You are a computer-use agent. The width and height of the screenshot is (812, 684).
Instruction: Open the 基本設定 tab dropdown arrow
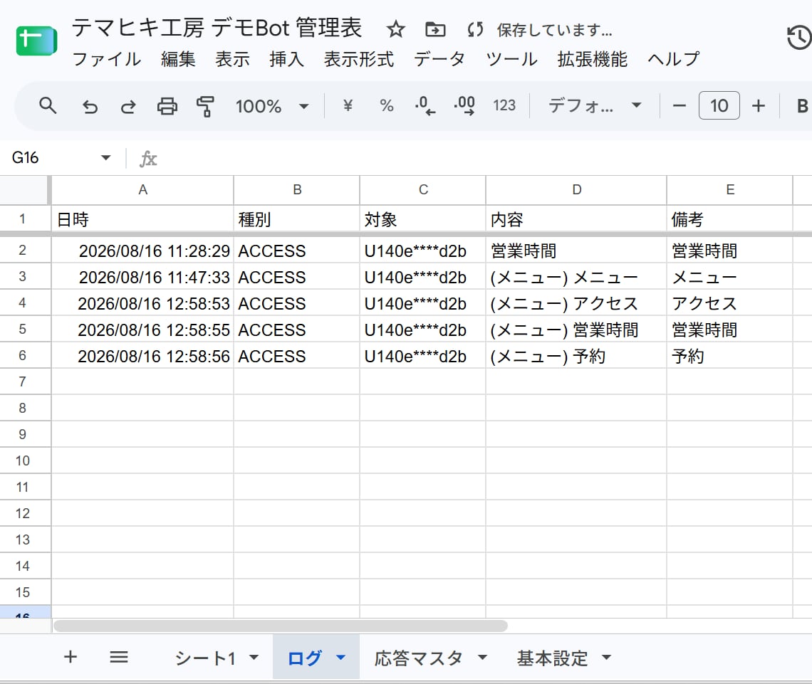pos(606,658)
